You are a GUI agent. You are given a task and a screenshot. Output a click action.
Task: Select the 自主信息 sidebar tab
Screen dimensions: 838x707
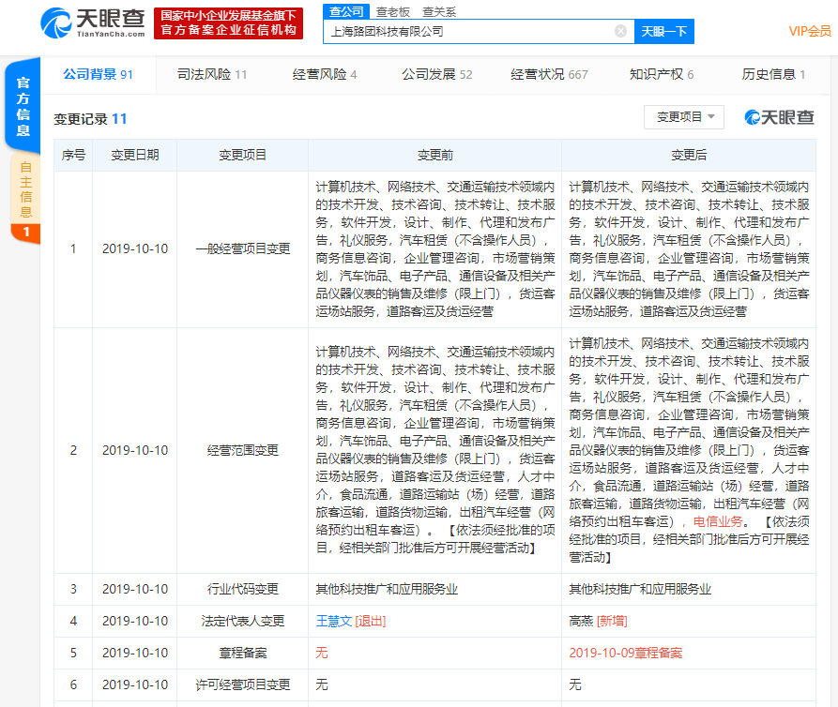pos(25,189)
